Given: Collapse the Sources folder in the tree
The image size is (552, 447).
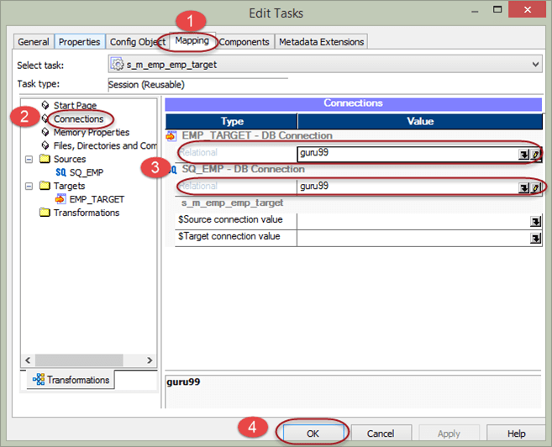Looking at the screenshot, I should click(x=29, y=159).
